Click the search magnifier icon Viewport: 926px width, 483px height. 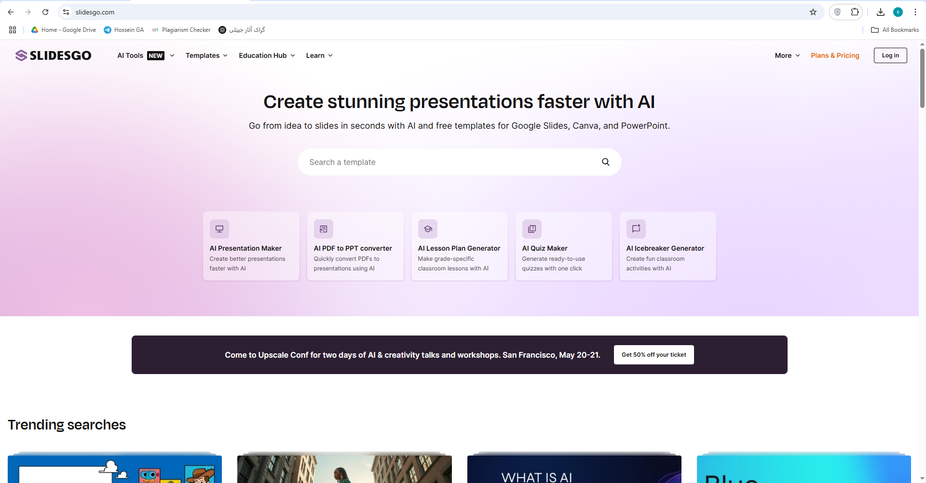[606, 162]
